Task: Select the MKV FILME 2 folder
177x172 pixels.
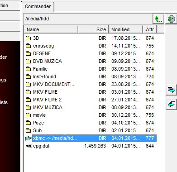Action: [90, 100]
